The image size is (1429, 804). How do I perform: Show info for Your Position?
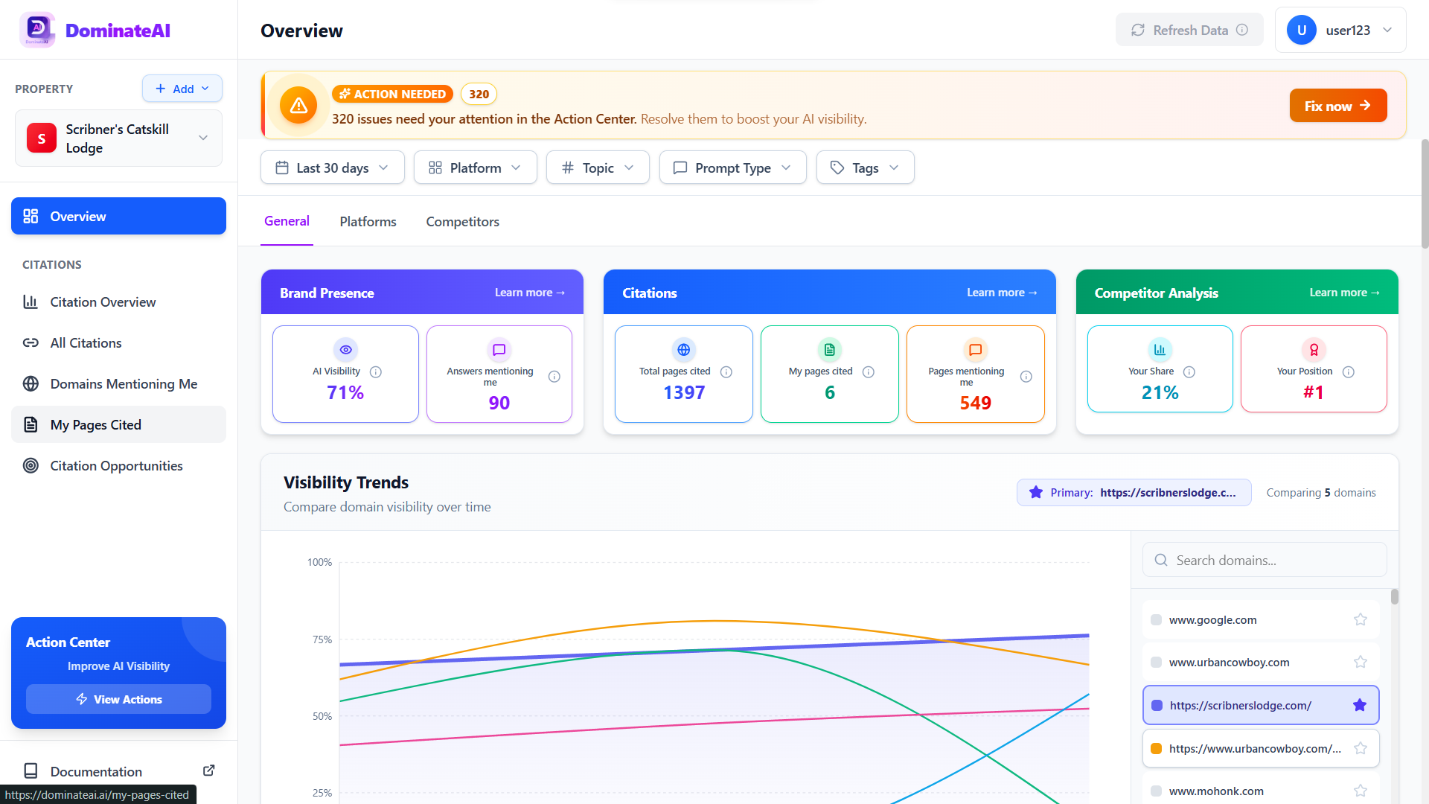pos(1349,371)
